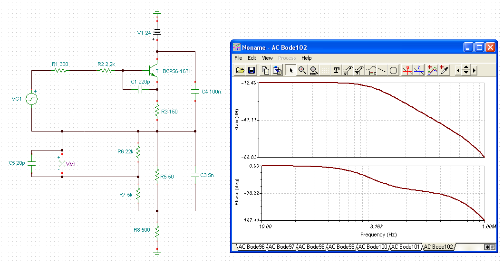Switch to the AC Bode100 tab
The width and height of the screenshot is (503, 263).
372,247
